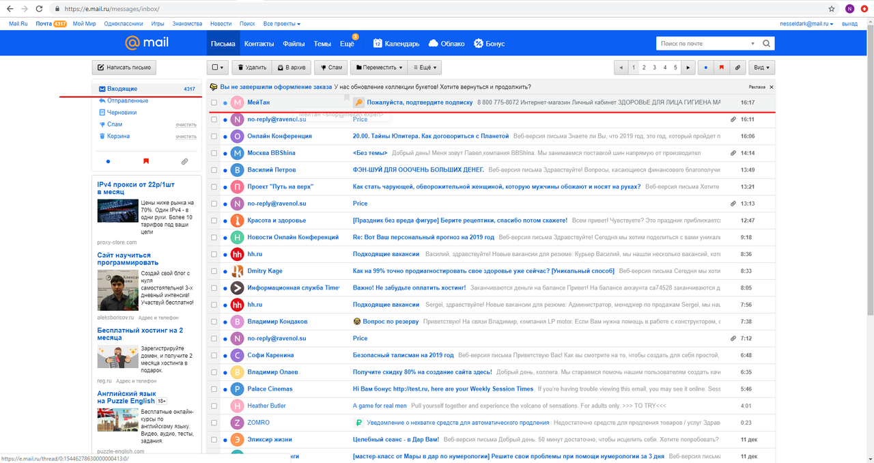Go to page 3 of messages

pos(654,68)
